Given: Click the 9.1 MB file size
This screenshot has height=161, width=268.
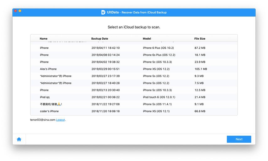Looking at the screenshot, I should (199, 104).
